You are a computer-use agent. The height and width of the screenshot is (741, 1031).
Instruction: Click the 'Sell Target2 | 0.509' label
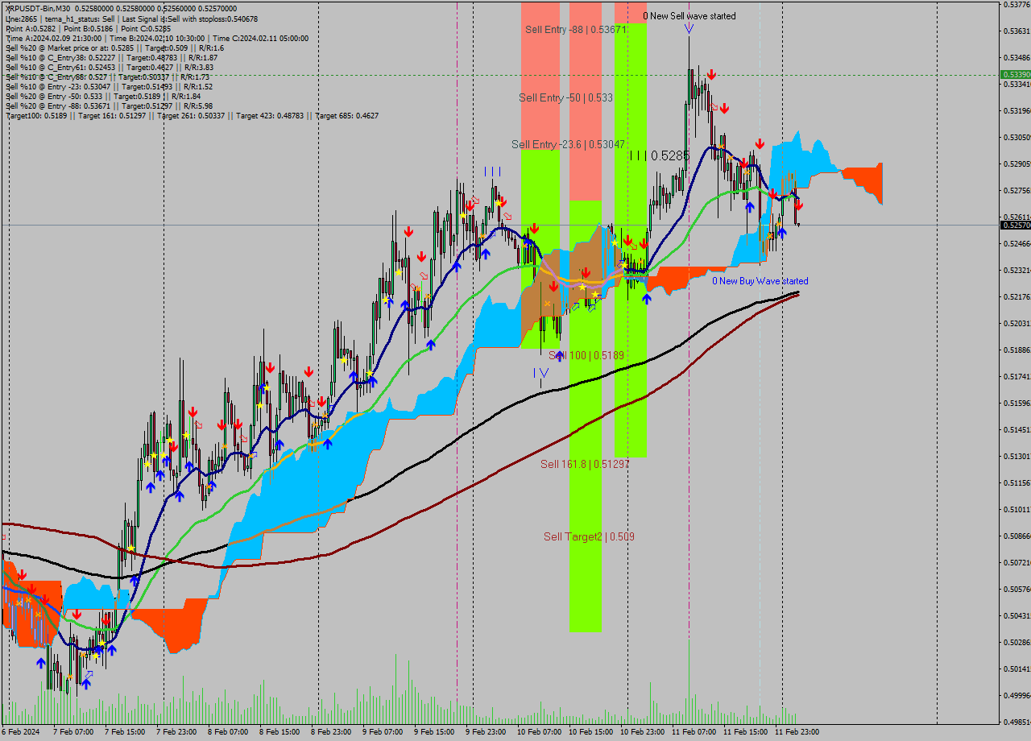[x=589, y=536]
